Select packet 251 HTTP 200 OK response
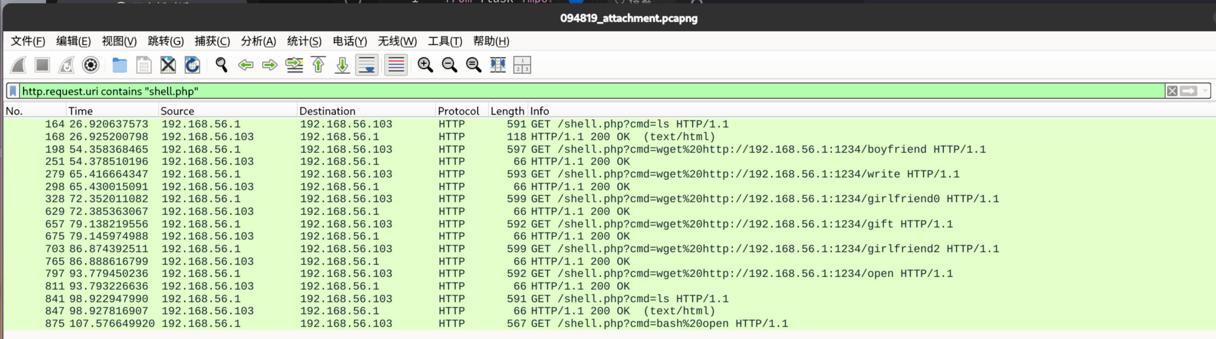 [x=609, y=162]
